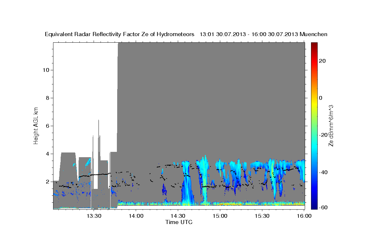Screen dimensions: 377x251
Task: Click the '16:00' time tick label
Action: (304, 216)
